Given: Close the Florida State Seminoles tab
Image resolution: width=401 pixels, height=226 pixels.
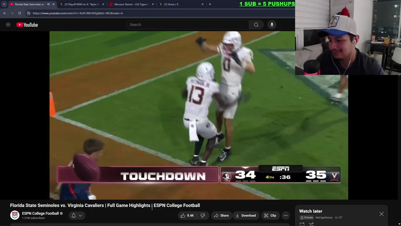Looking at the screenshot, I should pyautogui.click(x=53, y=4).
